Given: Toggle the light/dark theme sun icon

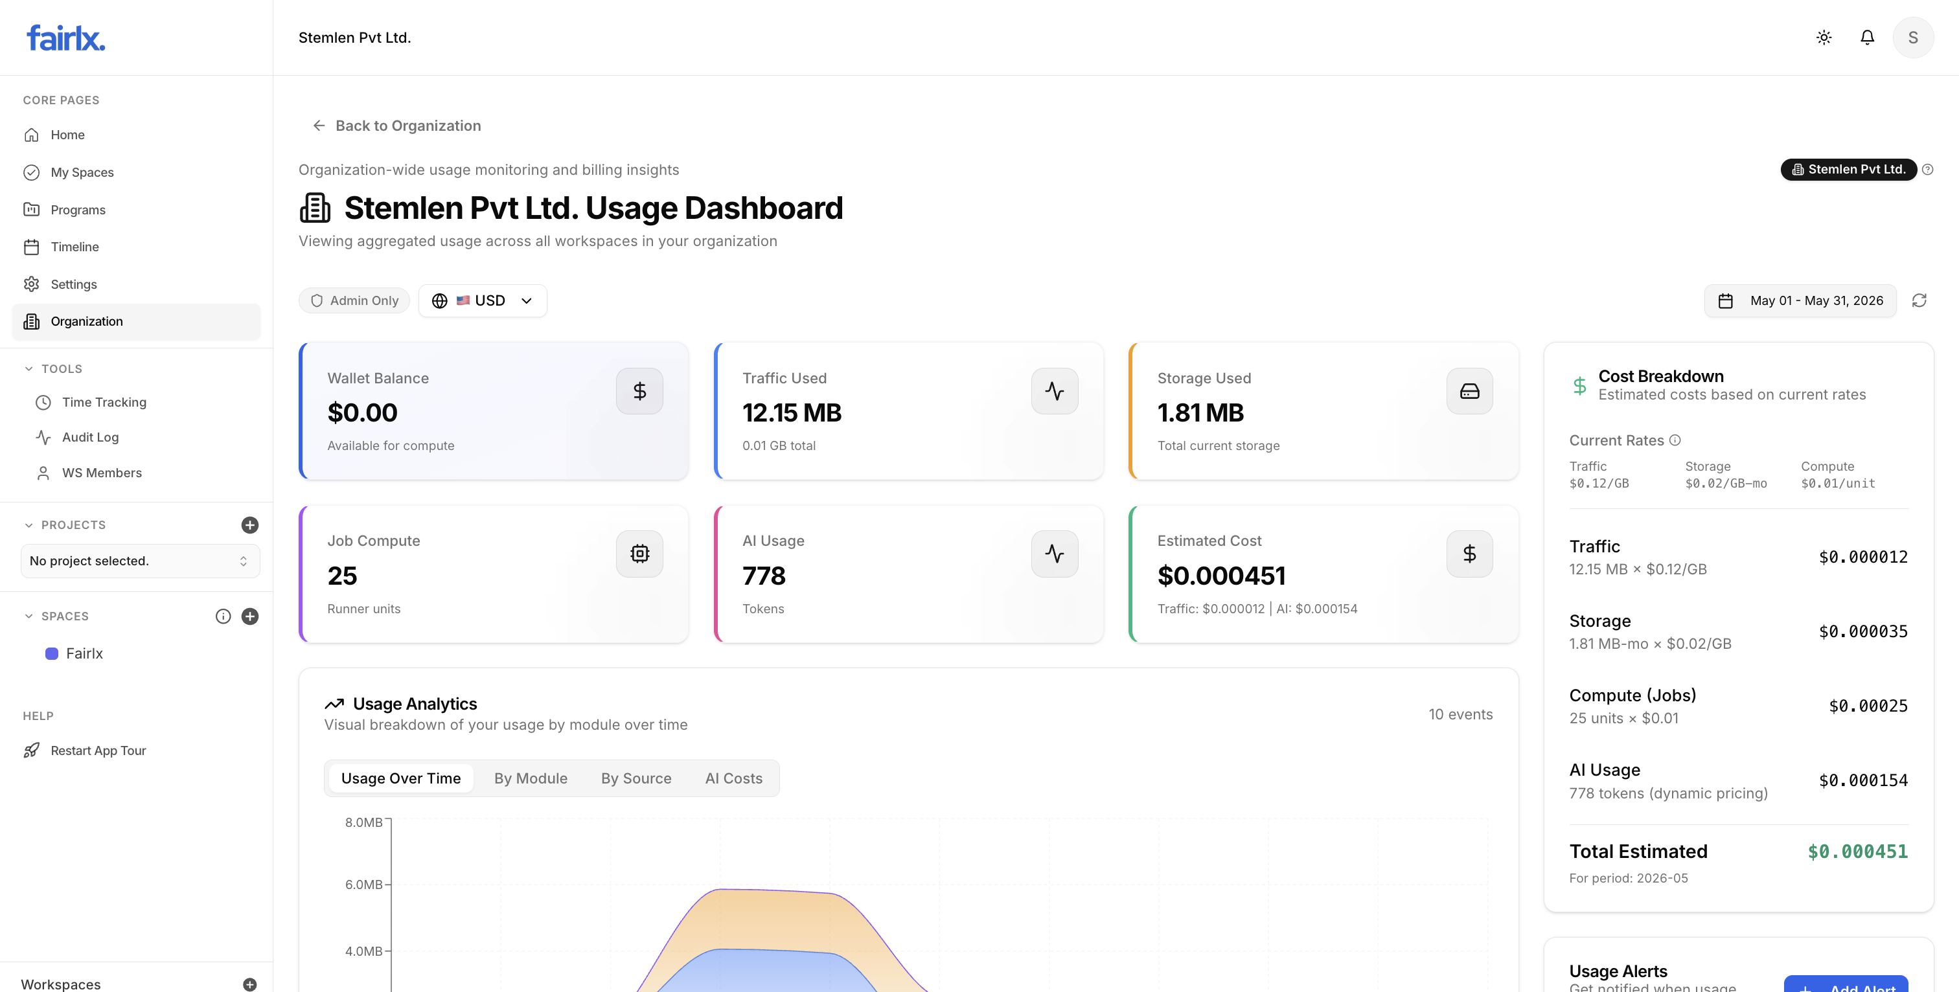Looking at the screenshot, I should [x=1824, y=38].
